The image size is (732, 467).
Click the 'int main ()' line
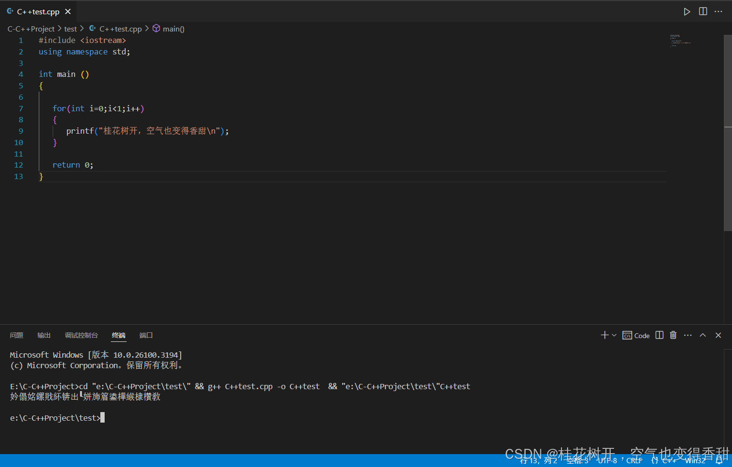coord(64,74)
